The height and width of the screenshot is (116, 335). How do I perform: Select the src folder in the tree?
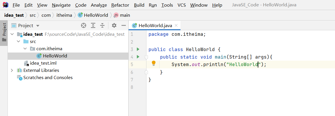point(33,42)
